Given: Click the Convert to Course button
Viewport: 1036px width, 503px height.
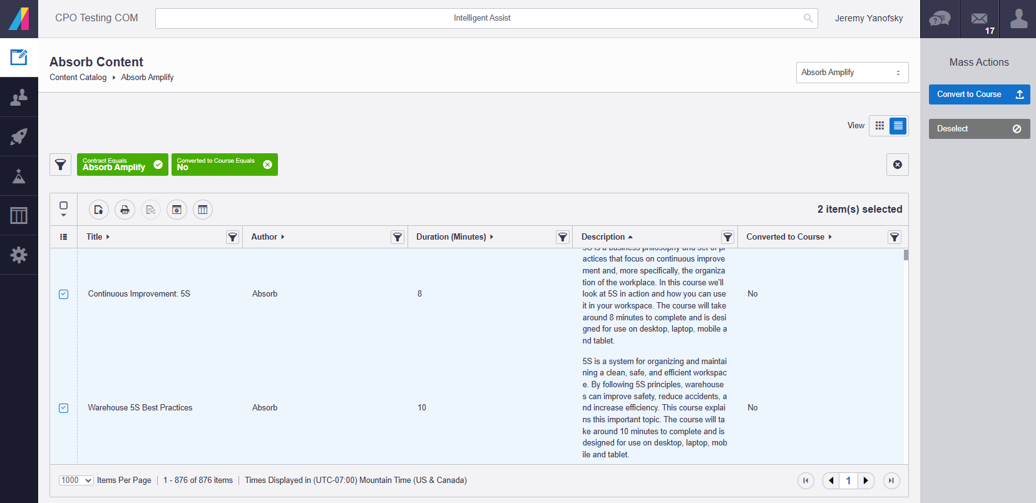Looking at the screenshot, I should tap(979, 94).
